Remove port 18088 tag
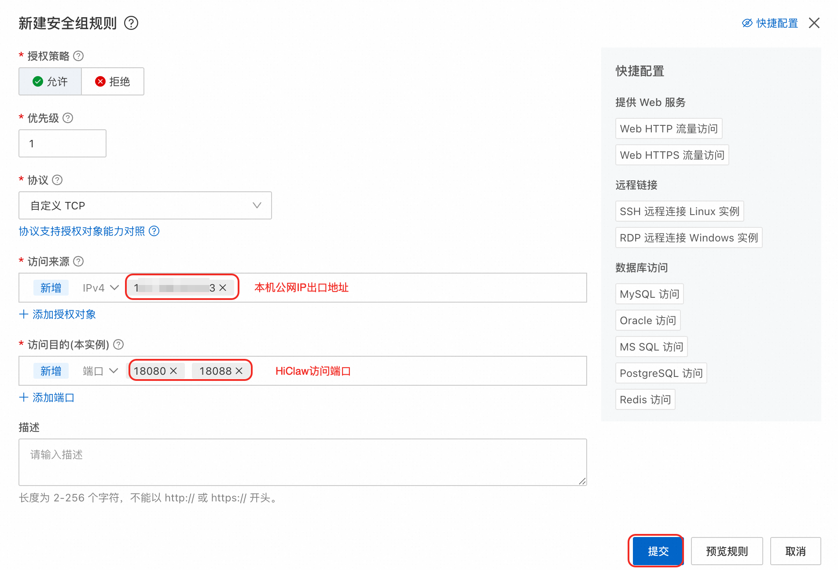838x570 pixels. click(x=239, y=371)
